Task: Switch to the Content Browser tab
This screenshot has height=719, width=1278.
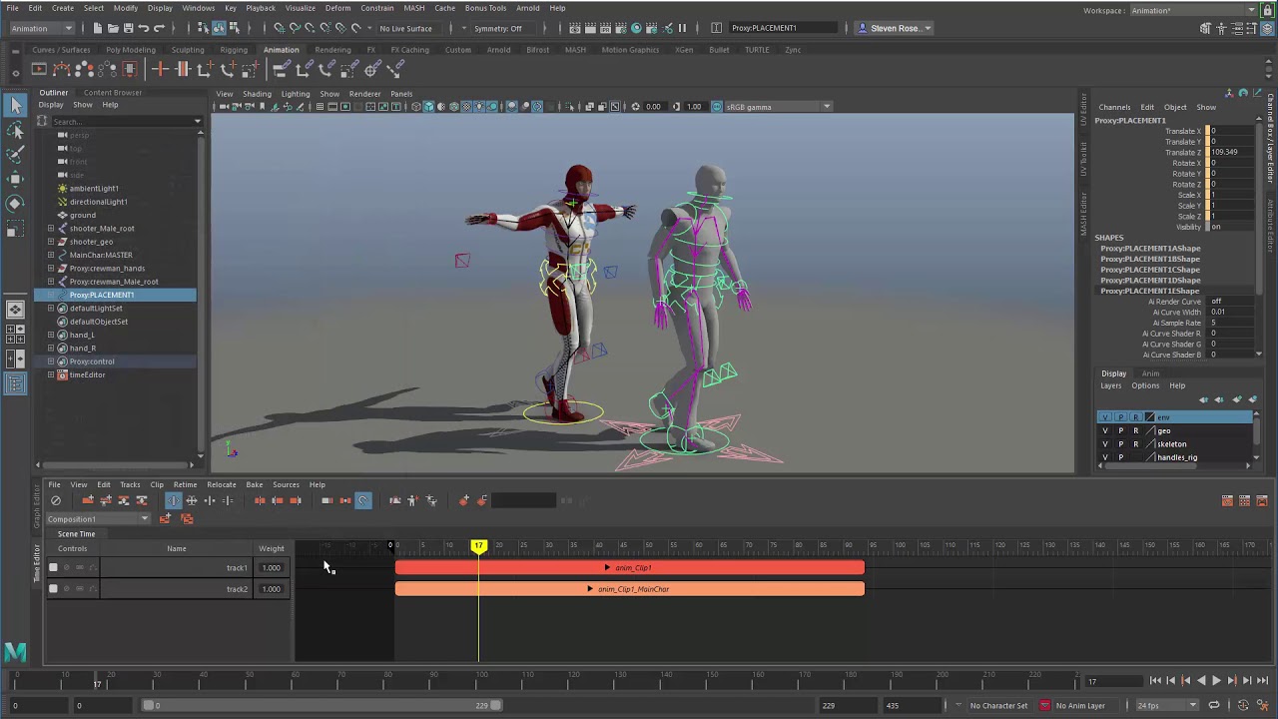Action: pyautogui.click(x=113, y=93)
